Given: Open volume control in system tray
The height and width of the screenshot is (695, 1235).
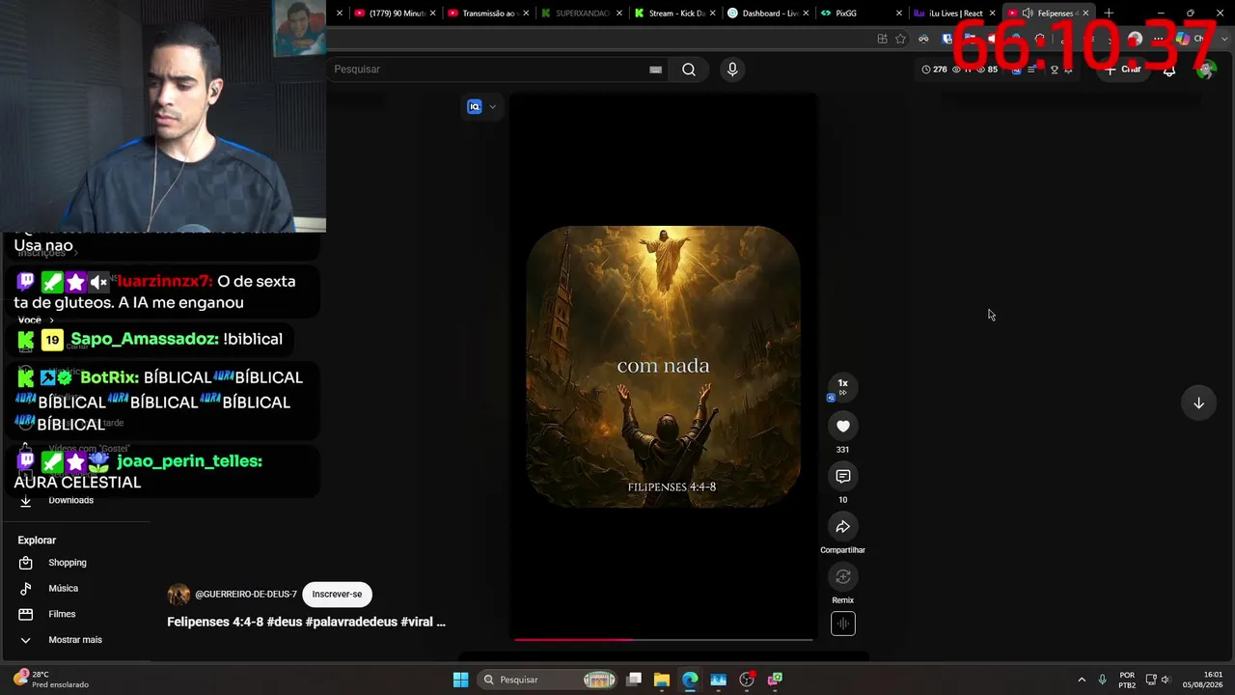Looking at the screenshot, I should point(1166,680).
